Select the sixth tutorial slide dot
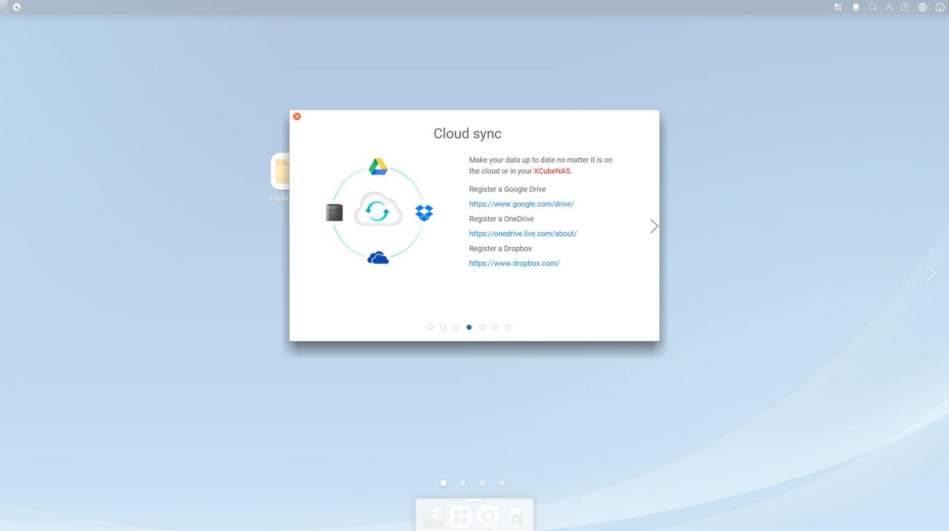 [495, 327]
